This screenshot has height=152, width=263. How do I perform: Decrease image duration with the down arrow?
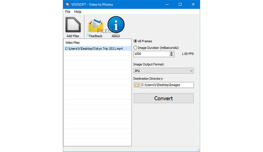(x=171, y=55)
